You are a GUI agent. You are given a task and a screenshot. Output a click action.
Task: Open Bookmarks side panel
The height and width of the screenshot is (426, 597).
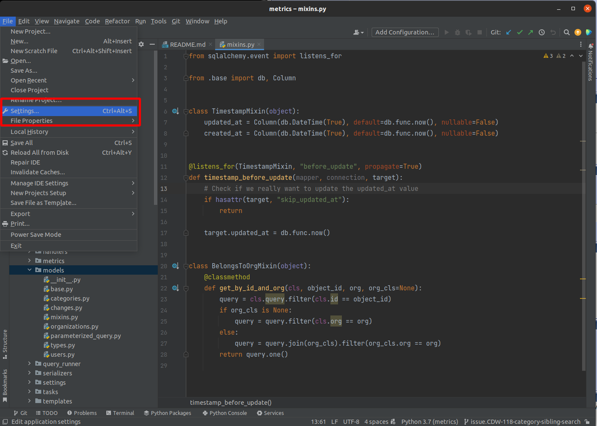point(5,385)
